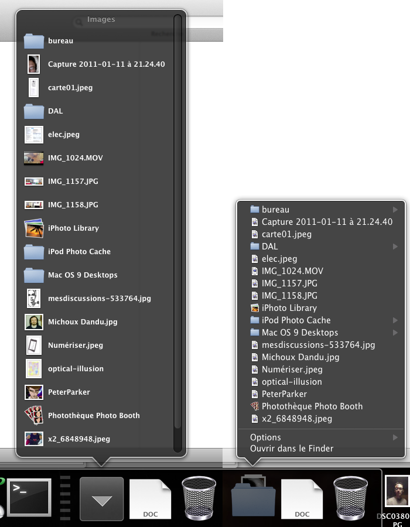Screen dimensions: 410x527
Task: Click the down-arrow stack icon in Dock
Action: (101, 499)
